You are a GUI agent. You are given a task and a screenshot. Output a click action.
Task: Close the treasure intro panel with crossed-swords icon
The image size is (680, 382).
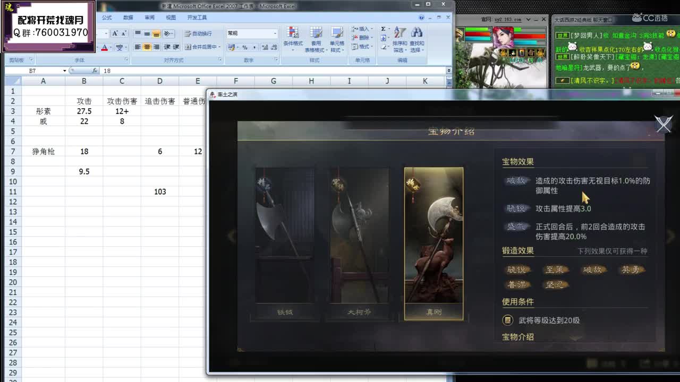(664, 124)
